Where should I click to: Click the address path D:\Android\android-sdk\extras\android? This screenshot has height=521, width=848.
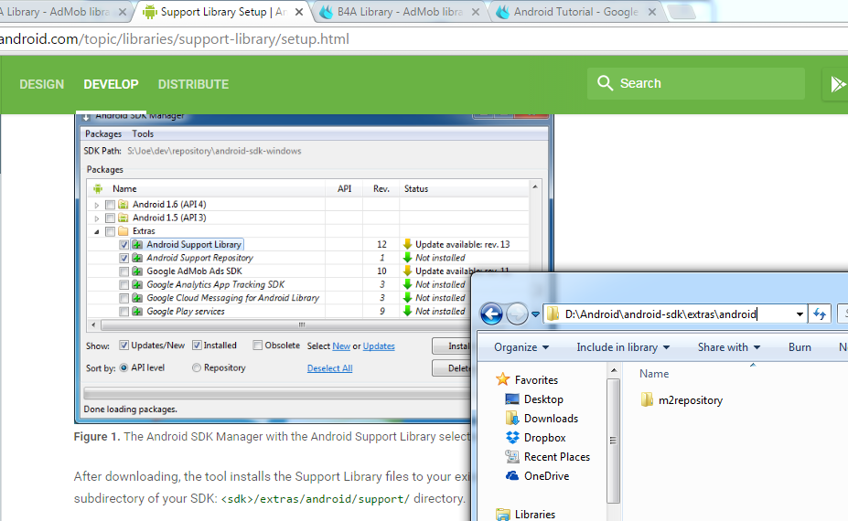(660, 314)
